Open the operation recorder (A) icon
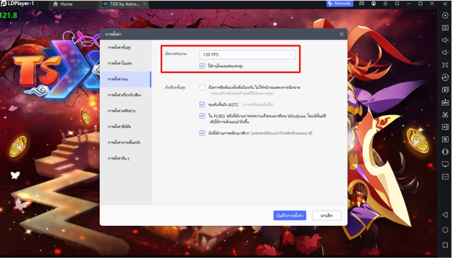Screen dimensions: 452x258 (x=445, y=77)
